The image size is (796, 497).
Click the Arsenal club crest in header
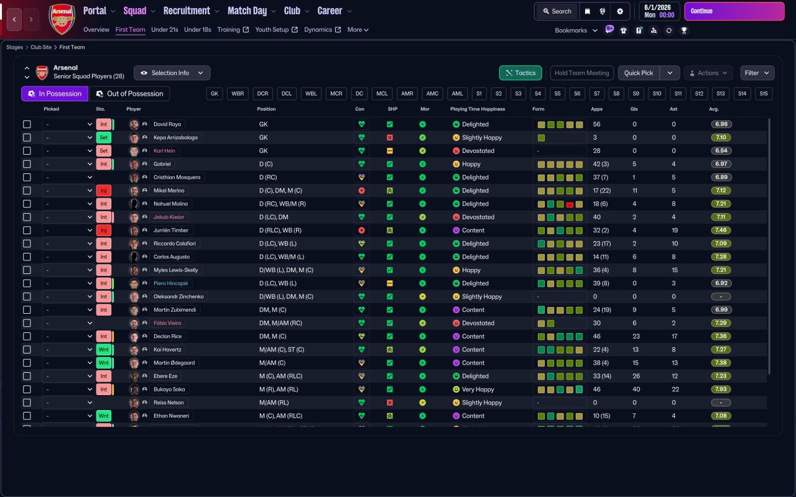click(62, 19)
